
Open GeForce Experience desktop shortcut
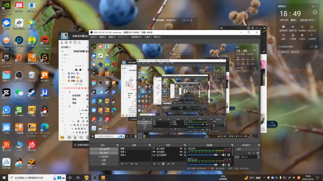6,8
